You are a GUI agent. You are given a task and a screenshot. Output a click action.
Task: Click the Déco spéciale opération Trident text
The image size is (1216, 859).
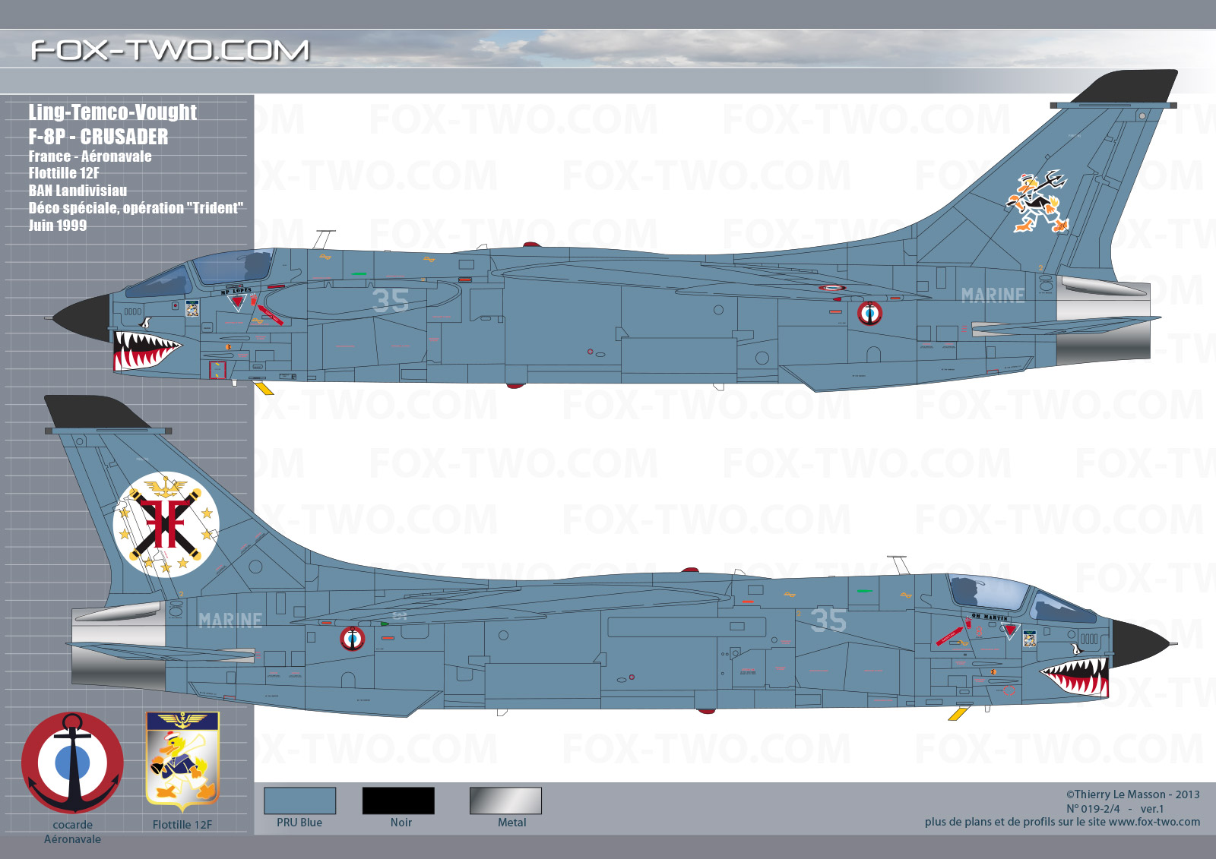(x=136, y=208)
